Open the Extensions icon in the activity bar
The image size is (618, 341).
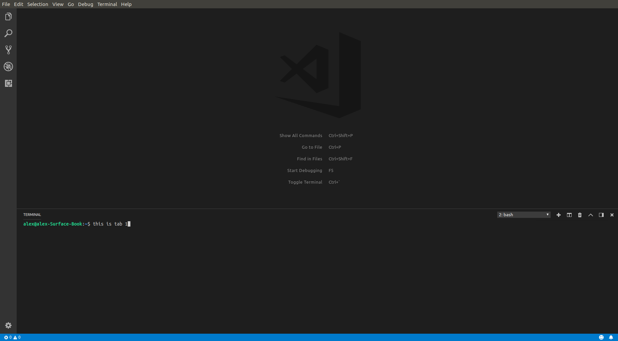pyautogui.click(x=8, y=83)
